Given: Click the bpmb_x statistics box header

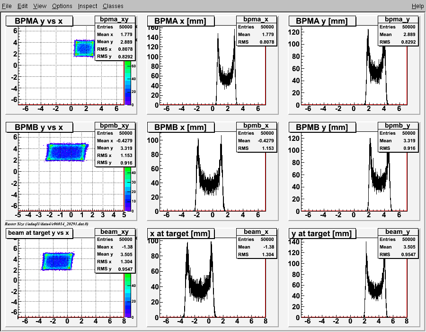Looking at the screenshot, I should pyautogui.click(x=257, y=126).
